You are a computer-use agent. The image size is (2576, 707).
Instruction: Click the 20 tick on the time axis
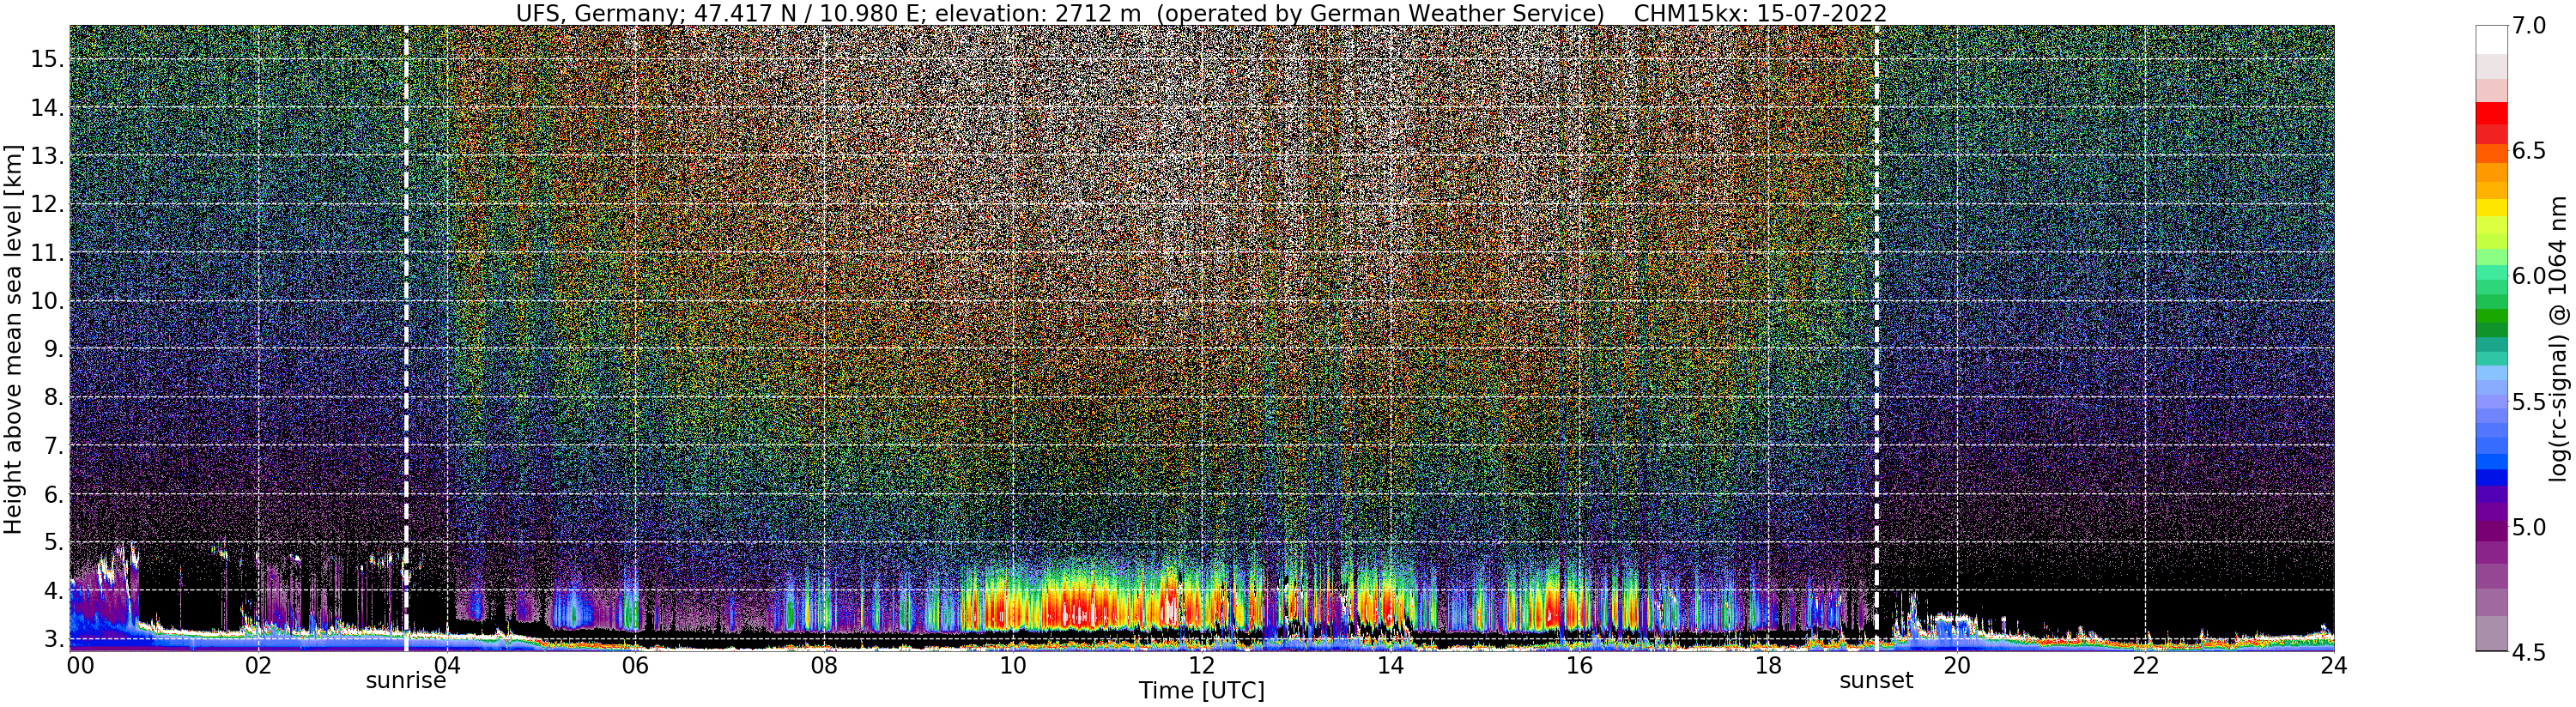[1957, 666]
